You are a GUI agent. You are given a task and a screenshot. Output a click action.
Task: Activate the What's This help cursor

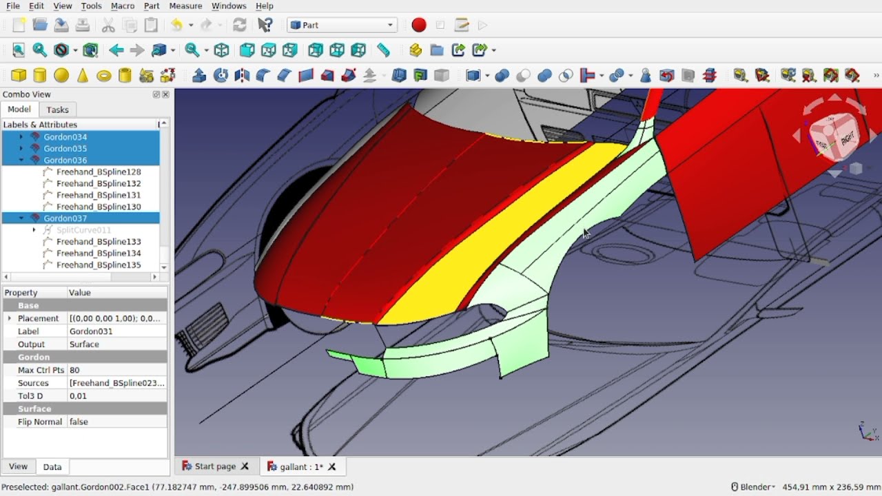click(265, 25)
